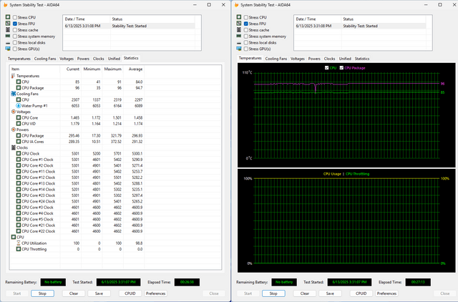458x302 pixels.
Task: Click Stress local disks icon in left window
Action: 8,43
